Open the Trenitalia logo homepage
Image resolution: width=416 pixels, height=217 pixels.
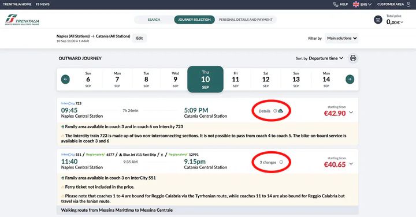(22, 20)
